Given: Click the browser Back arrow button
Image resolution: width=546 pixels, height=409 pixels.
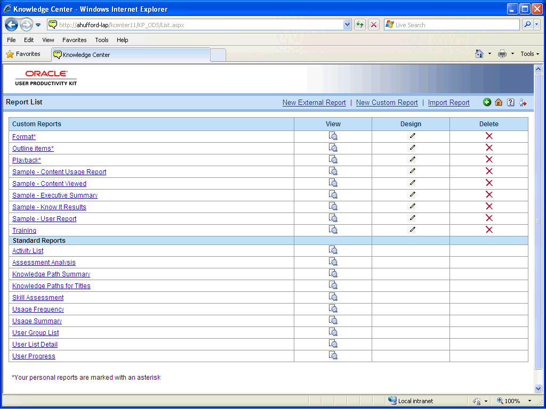Looking at the screenshot, I should tap(11, 24).
